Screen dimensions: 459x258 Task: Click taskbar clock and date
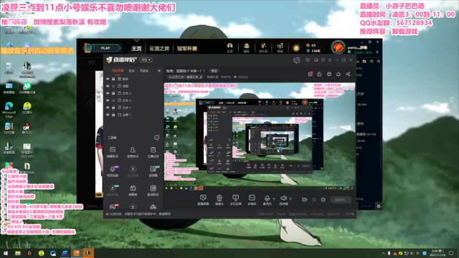(x=438, y=253)
